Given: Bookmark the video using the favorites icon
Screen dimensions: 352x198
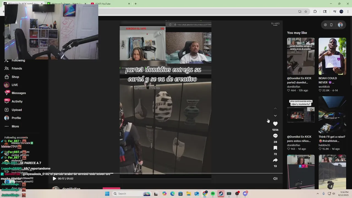Looking at the screenshot, I should 275,148.
